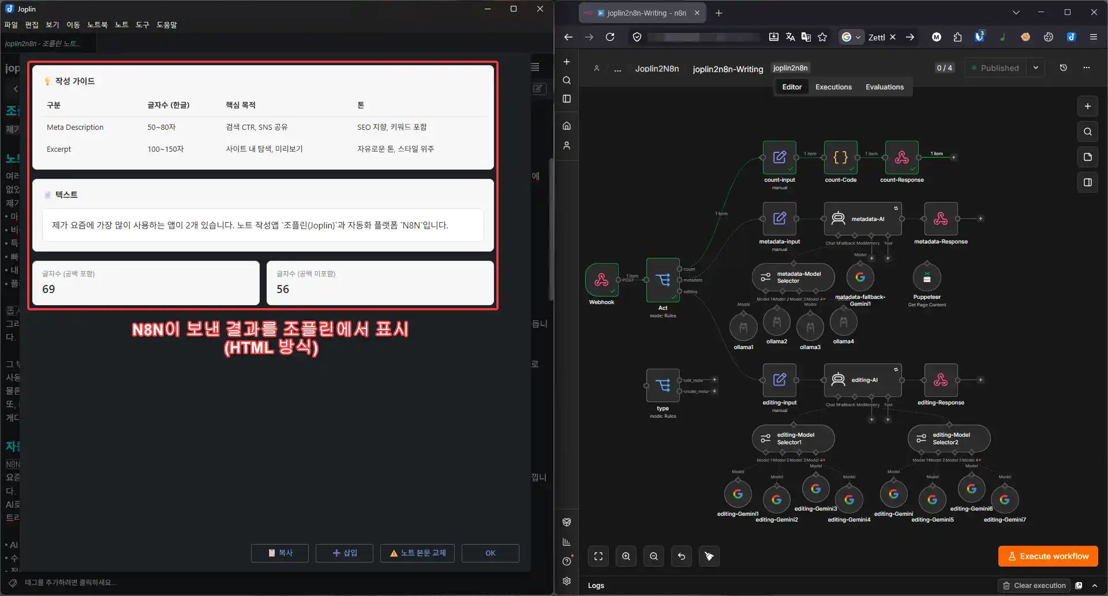Viewport: 1108px width, 596px height.
Task: Zoom out on n8n canvas
Action: point(654,556)
